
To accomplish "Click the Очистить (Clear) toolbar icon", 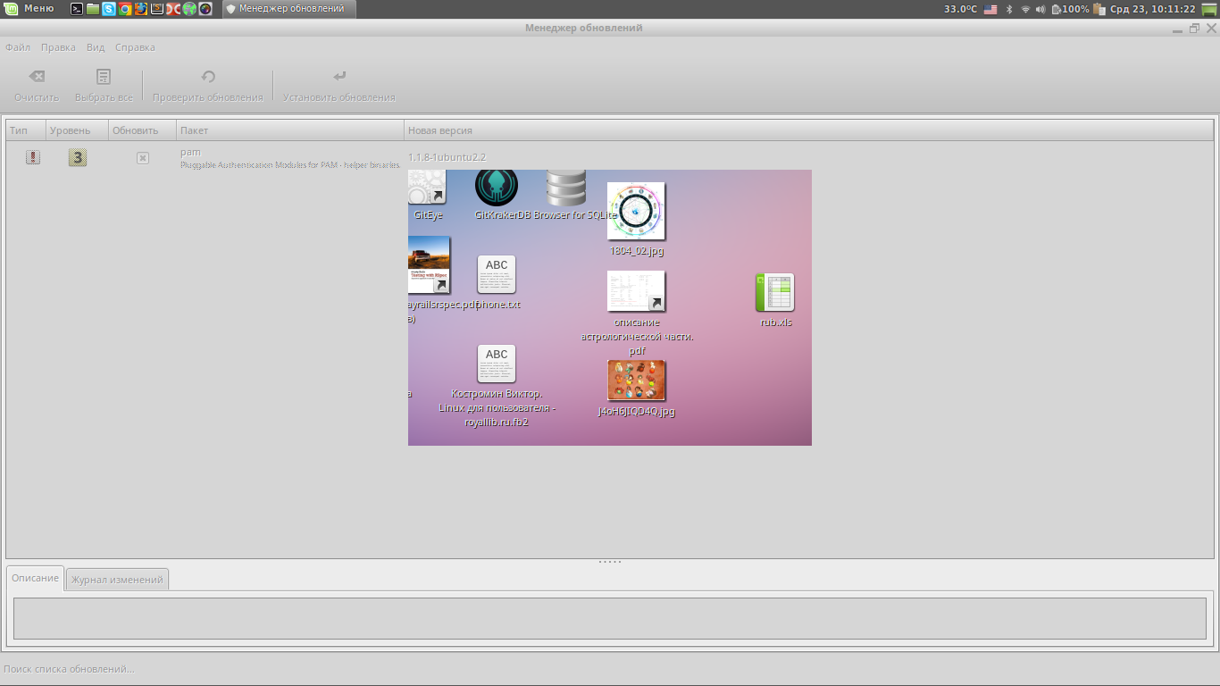I will coord(37,78).
